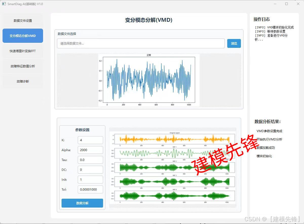Click result line 模块初始化

point(264,156)
